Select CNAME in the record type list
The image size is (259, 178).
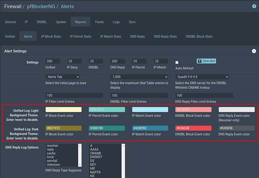point(105,153)
